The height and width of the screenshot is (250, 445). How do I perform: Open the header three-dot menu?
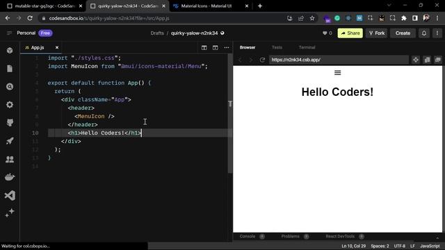[x=437, y=33]
